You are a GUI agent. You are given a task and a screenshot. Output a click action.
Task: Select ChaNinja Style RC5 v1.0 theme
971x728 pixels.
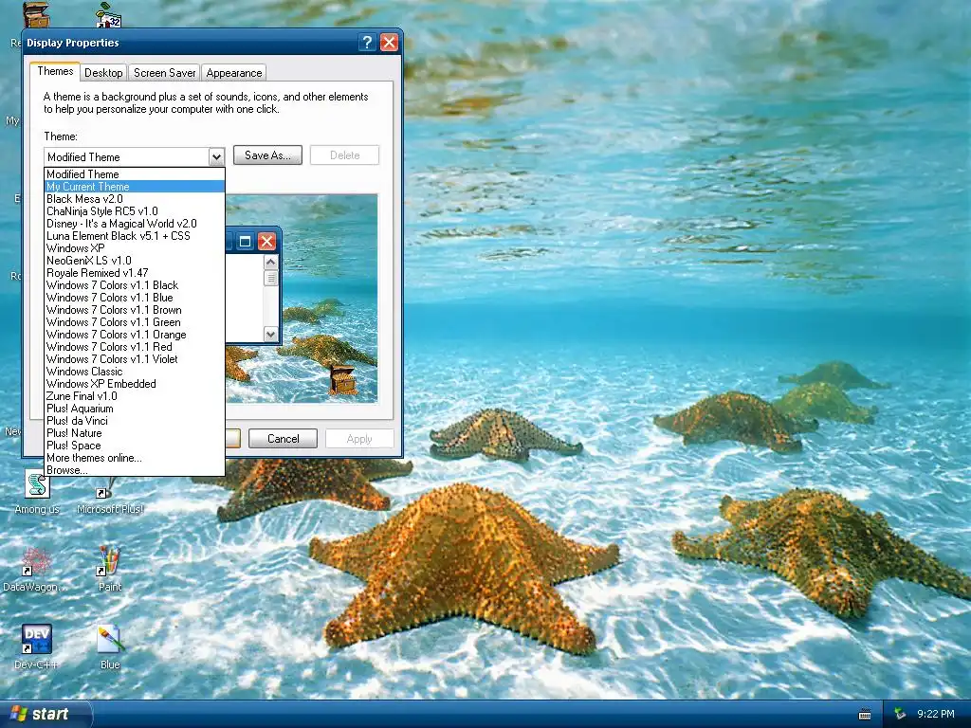coord(135,211)
